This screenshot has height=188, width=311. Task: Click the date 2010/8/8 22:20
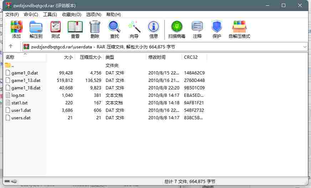164,88
